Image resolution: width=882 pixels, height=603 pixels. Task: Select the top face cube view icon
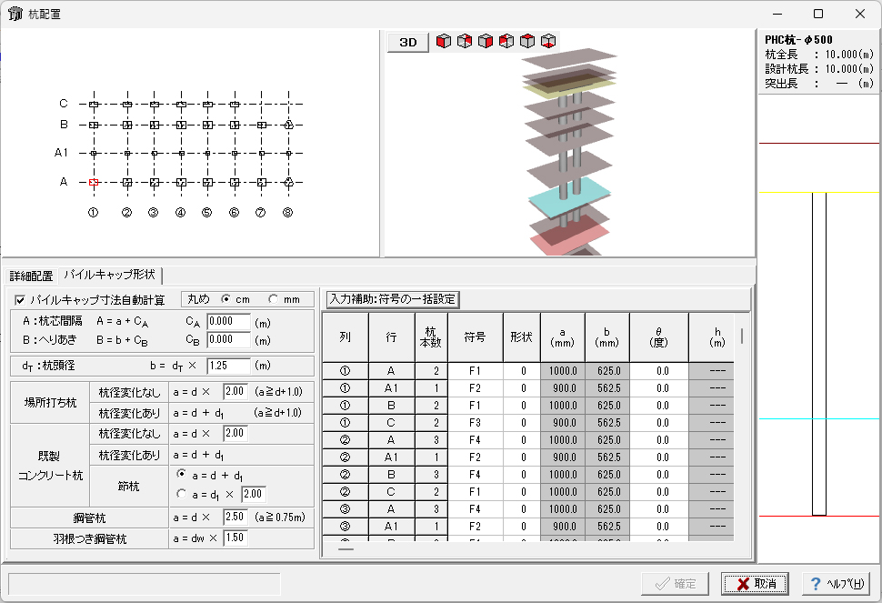[x=527, y=41]
